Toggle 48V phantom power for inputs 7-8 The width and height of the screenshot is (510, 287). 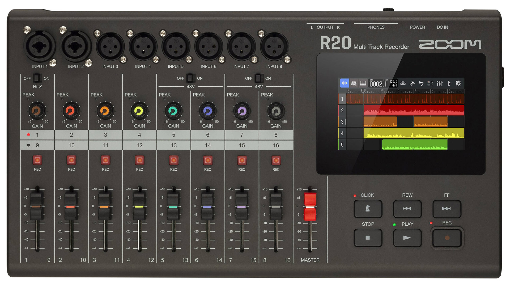(258, 78)
